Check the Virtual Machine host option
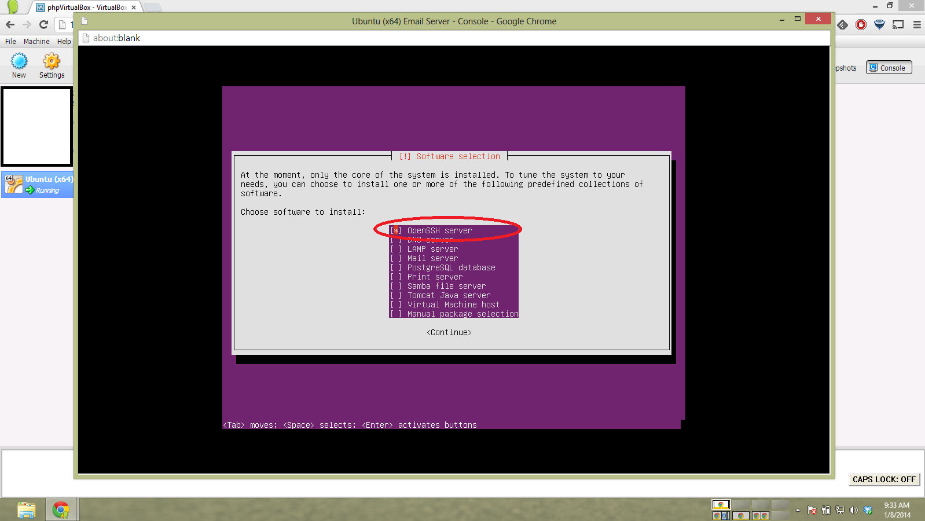The width and height of the screenshot is (925, 521). point(396,304)
